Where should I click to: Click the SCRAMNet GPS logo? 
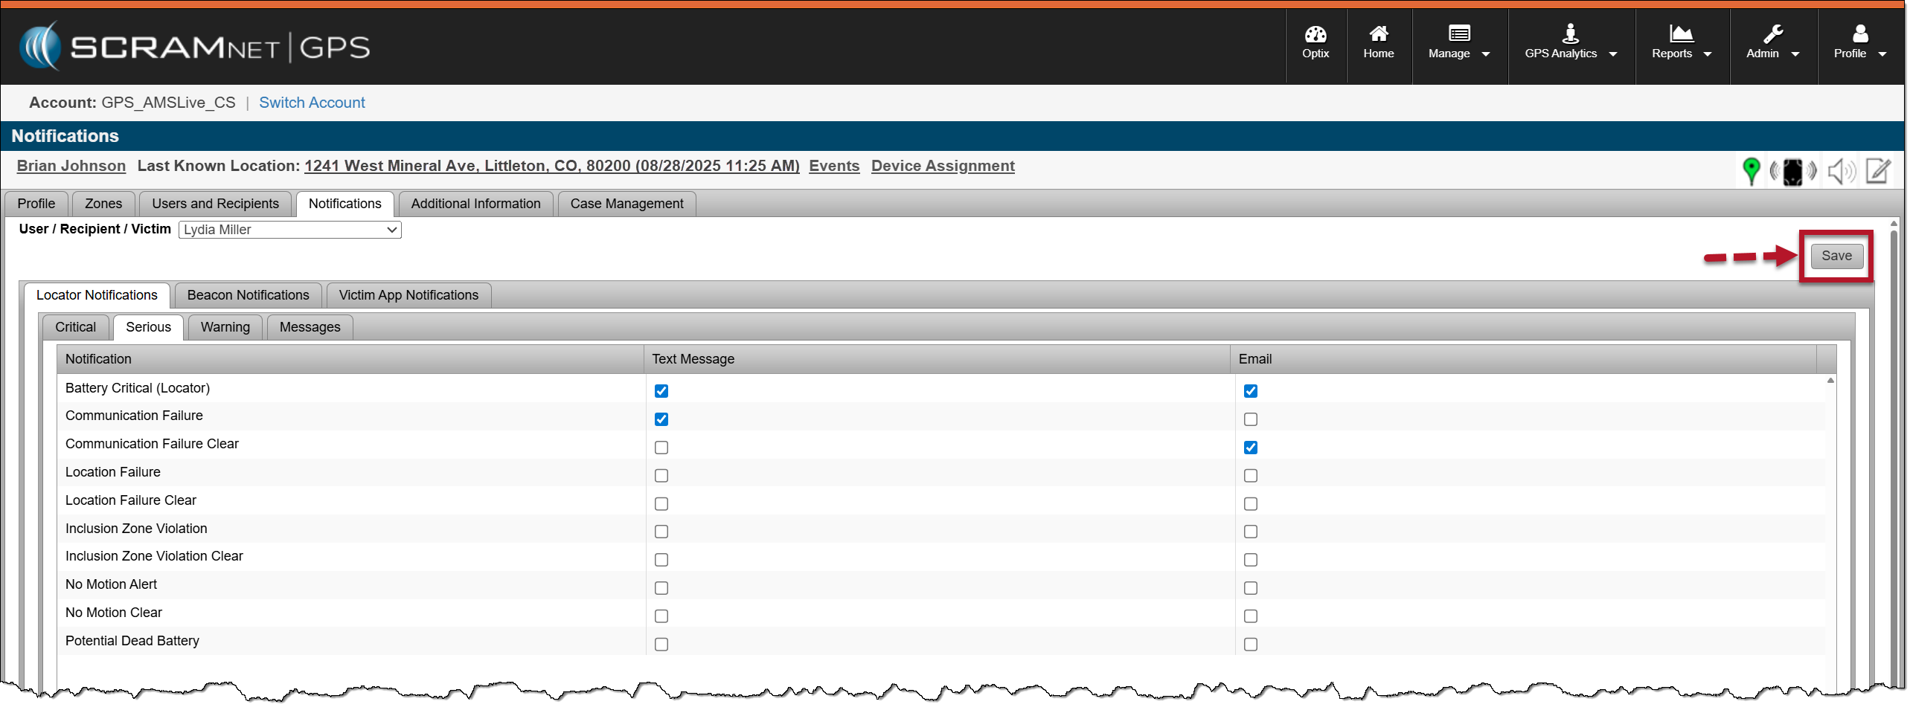pos(195,47)
